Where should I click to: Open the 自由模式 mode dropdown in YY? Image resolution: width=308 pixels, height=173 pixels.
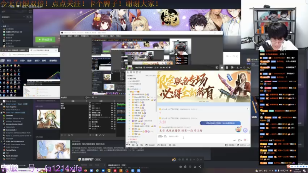pyautogui.click(x=131, y=75)
